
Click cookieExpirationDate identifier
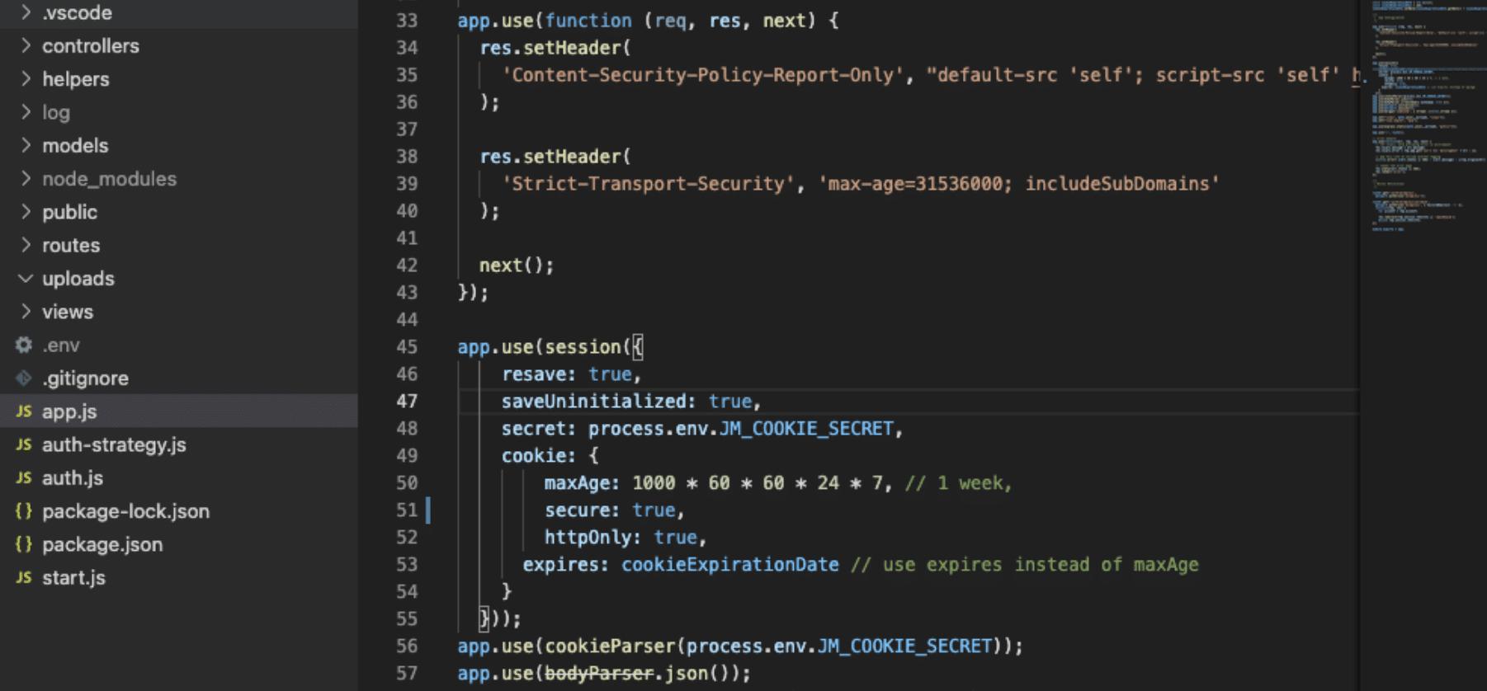click(730, 564)
